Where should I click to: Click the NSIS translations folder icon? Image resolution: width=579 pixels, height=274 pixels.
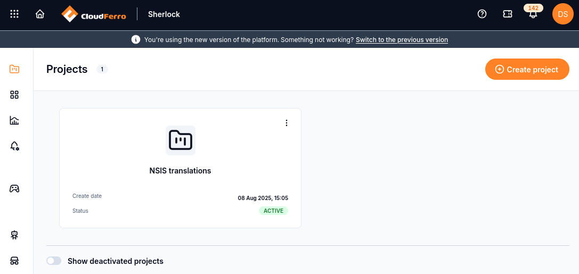coord(181,140)
